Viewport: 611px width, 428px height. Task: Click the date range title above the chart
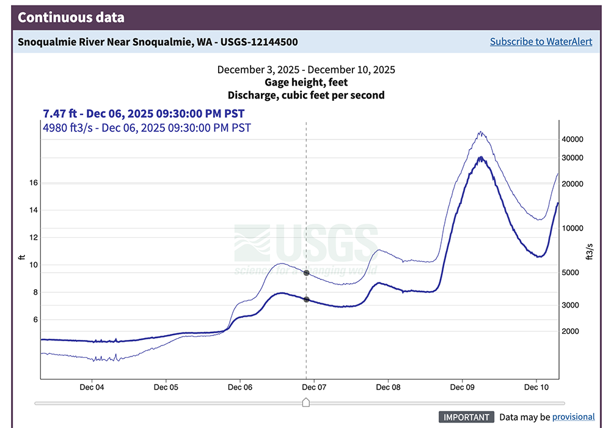[306, 69]
